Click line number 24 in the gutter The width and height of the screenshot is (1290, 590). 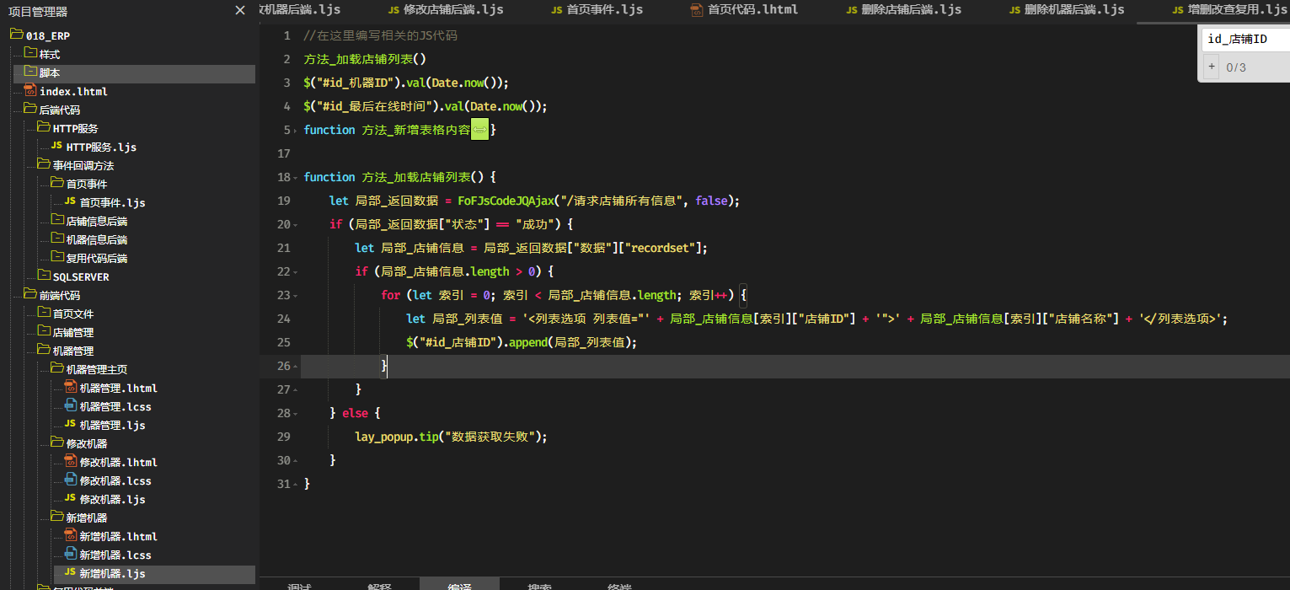[x=283, y=319]
